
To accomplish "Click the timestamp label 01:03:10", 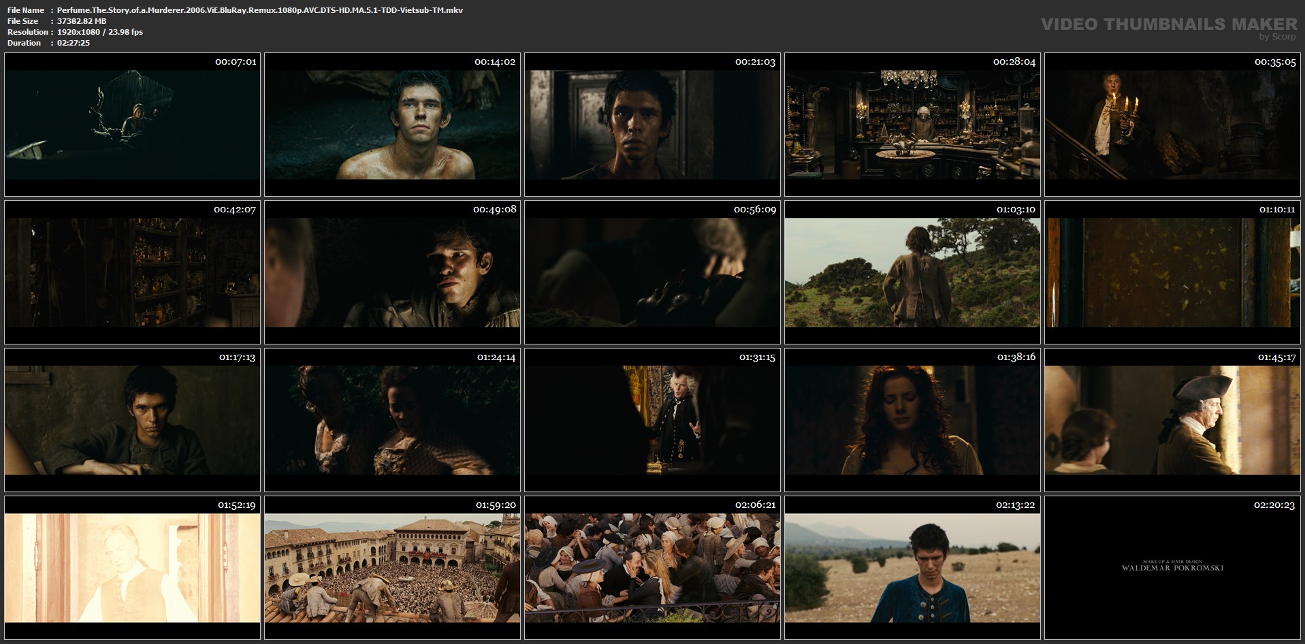I will pos(1016,210).
